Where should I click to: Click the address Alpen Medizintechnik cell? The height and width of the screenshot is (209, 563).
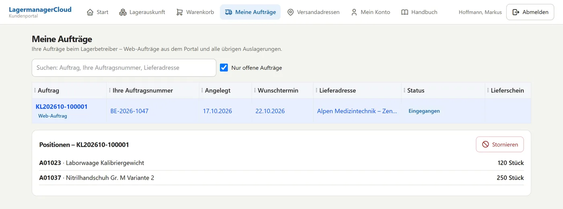(x=357, y=111)
